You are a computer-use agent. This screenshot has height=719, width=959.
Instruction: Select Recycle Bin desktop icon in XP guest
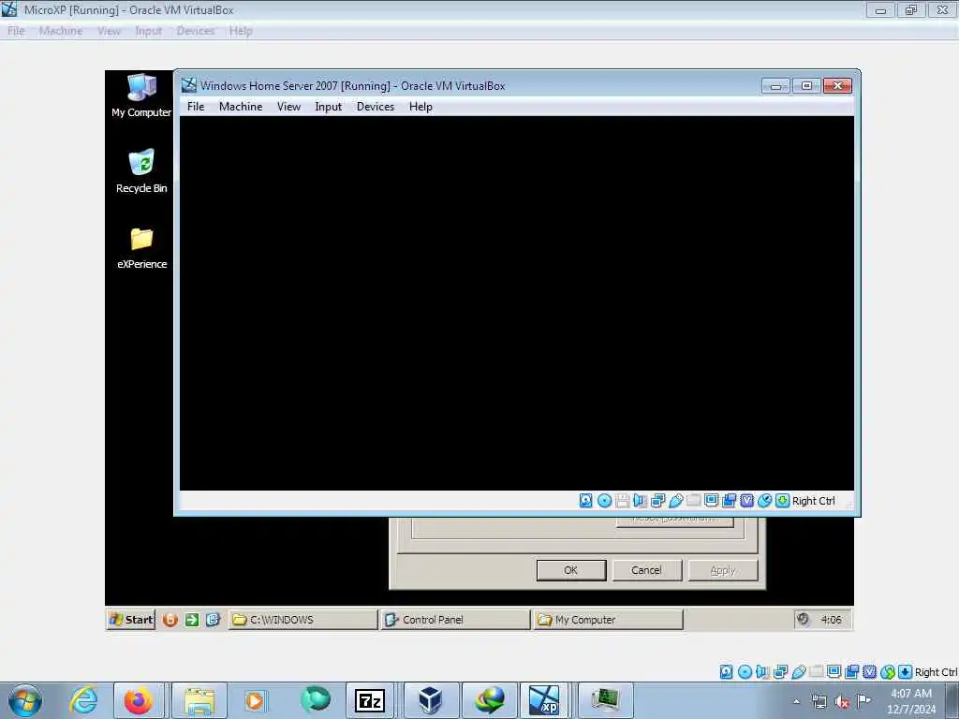(141, 171)
